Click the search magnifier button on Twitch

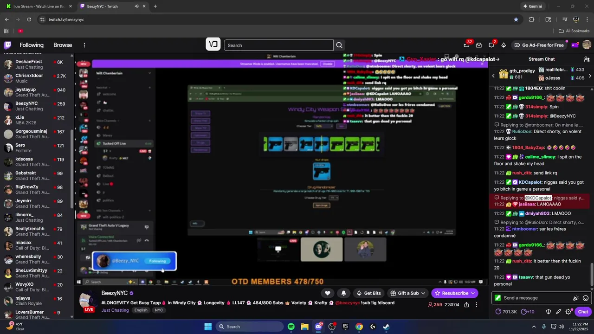click(x=339, y=45)
